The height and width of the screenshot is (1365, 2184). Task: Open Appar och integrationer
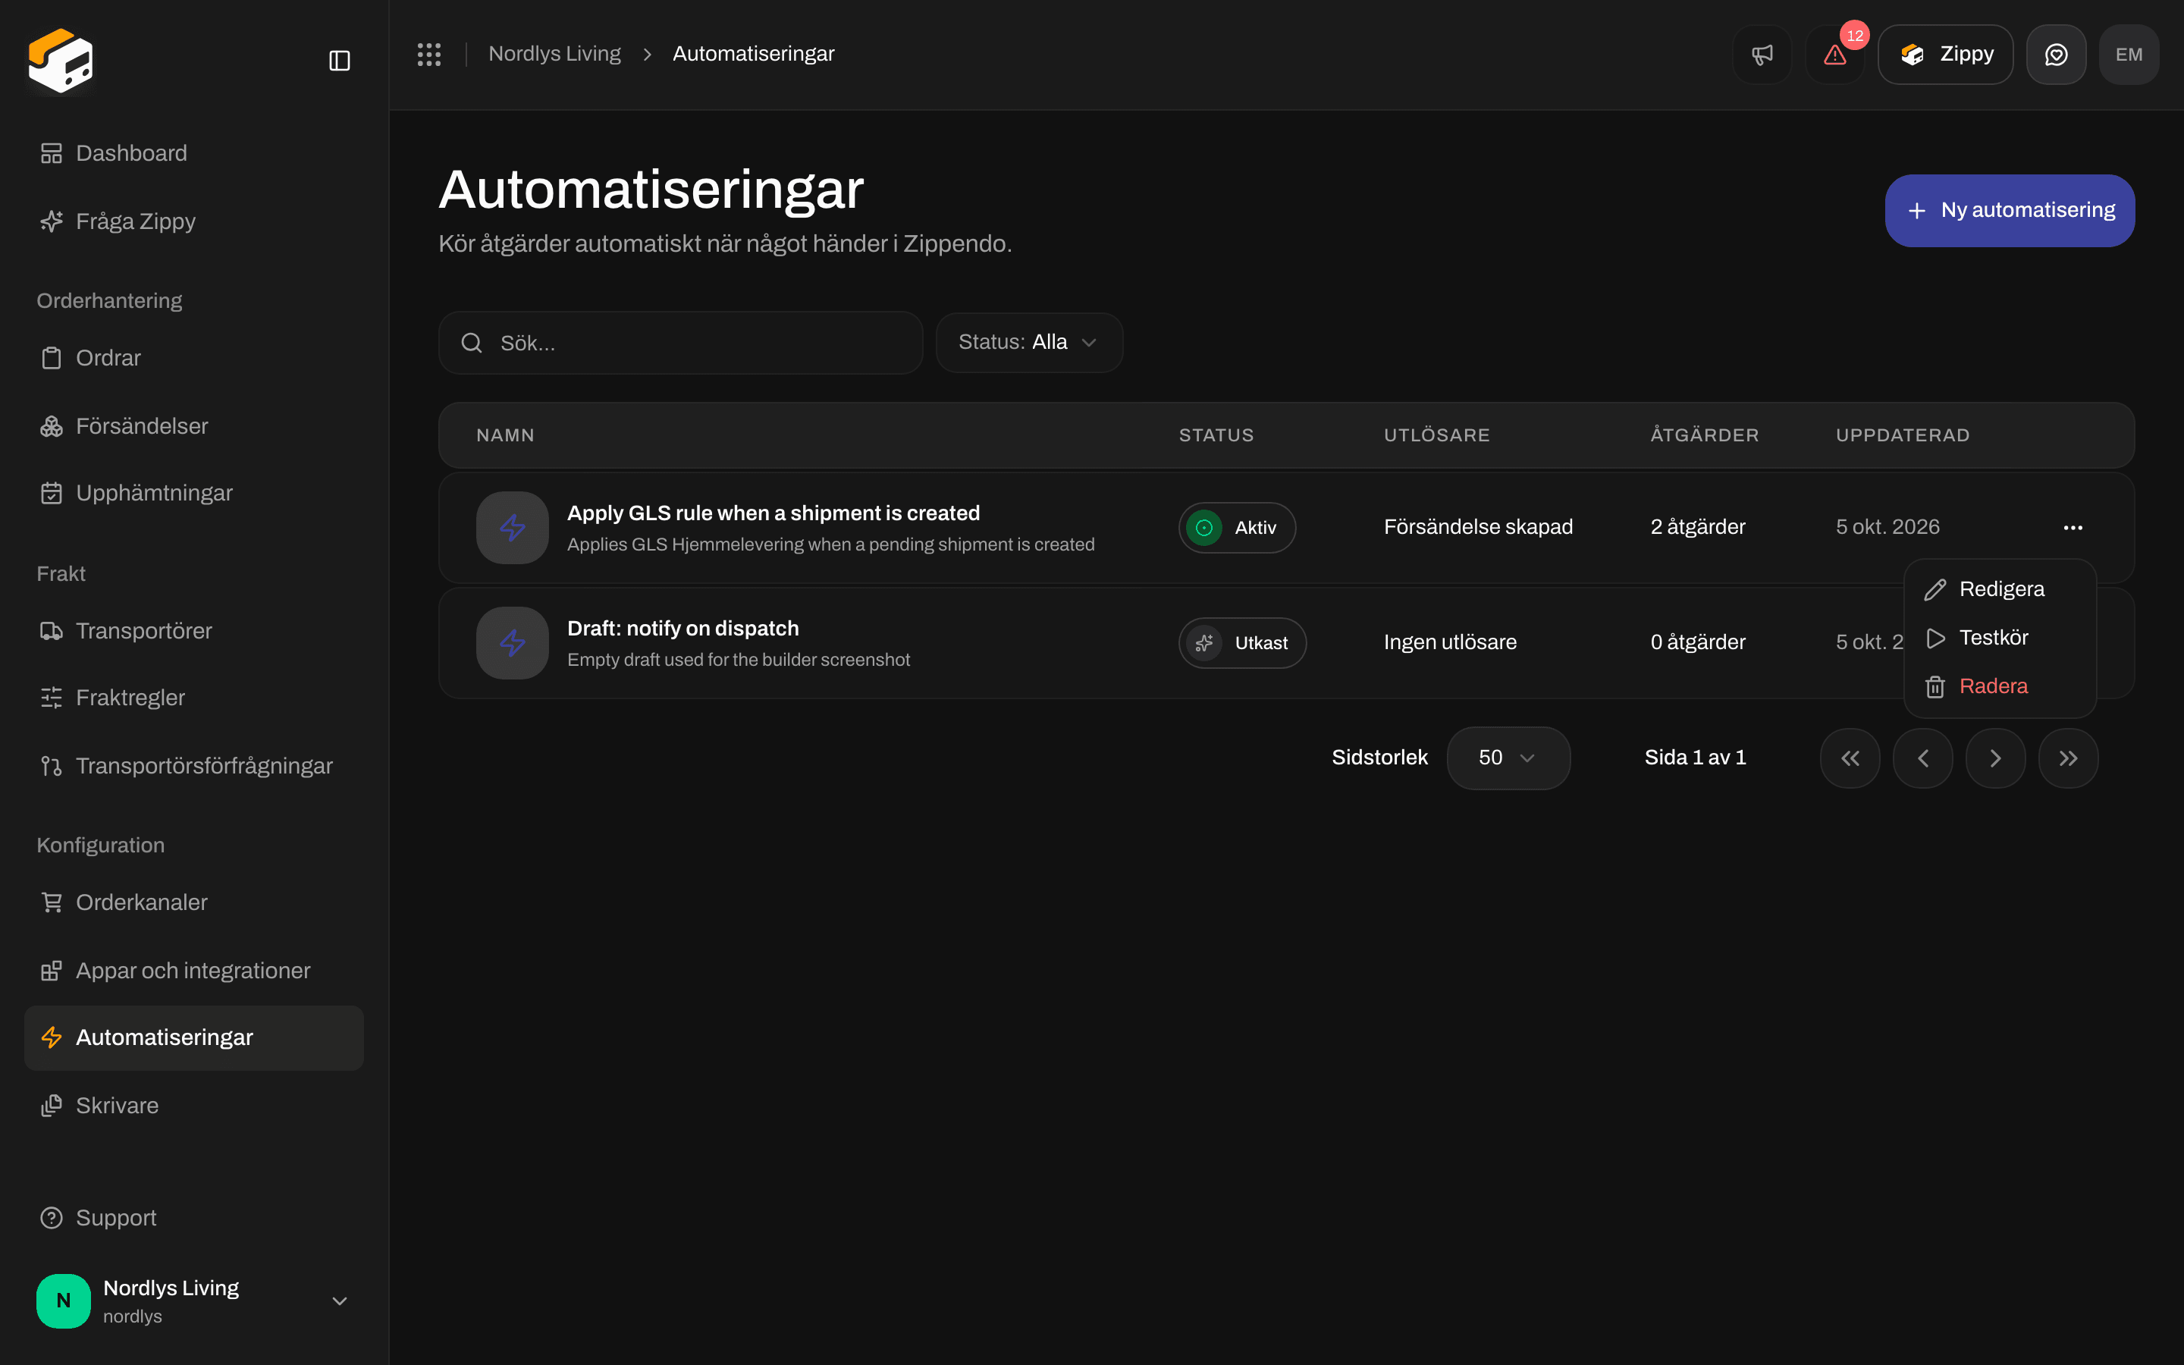194,971
